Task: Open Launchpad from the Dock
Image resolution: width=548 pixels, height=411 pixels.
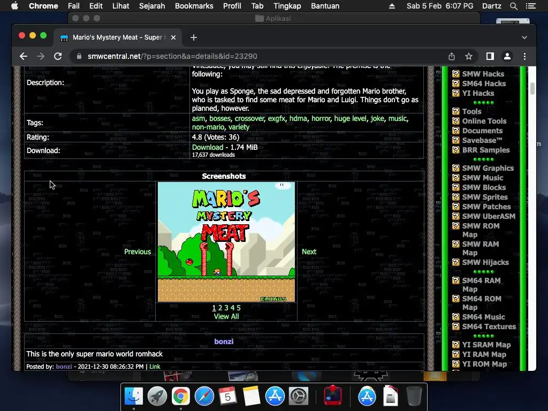Action: 157,397
